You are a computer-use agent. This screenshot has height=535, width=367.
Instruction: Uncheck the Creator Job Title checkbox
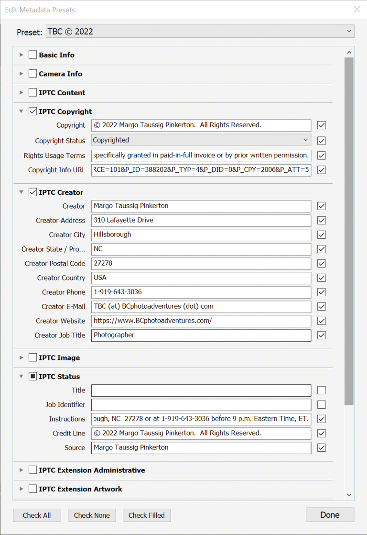321,335
